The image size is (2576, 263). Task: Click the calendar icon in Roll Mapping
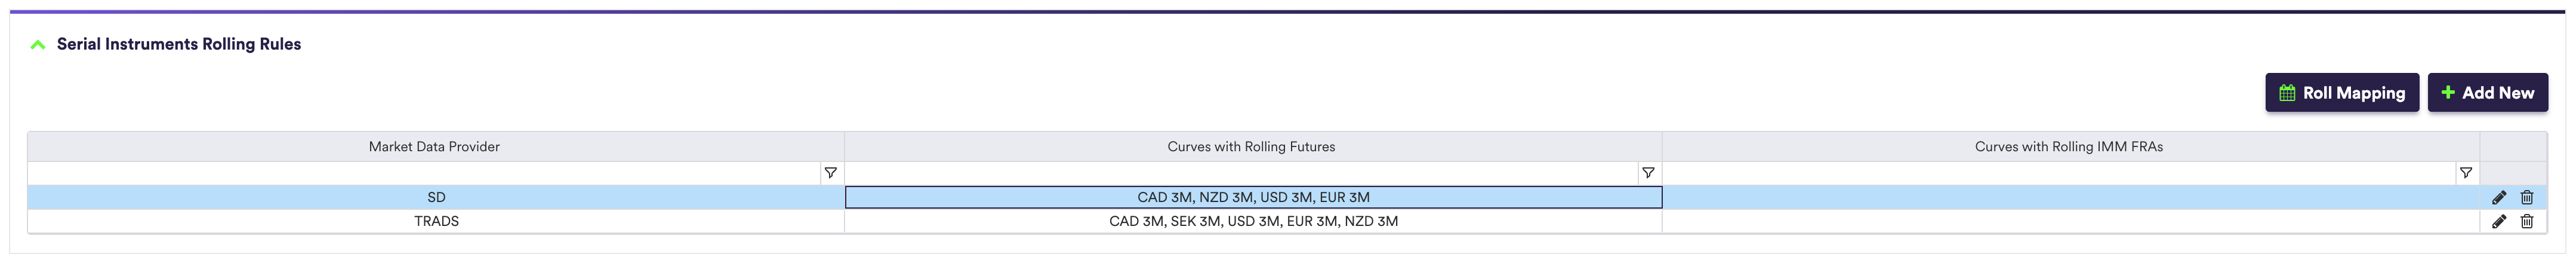pos(2287,93)
